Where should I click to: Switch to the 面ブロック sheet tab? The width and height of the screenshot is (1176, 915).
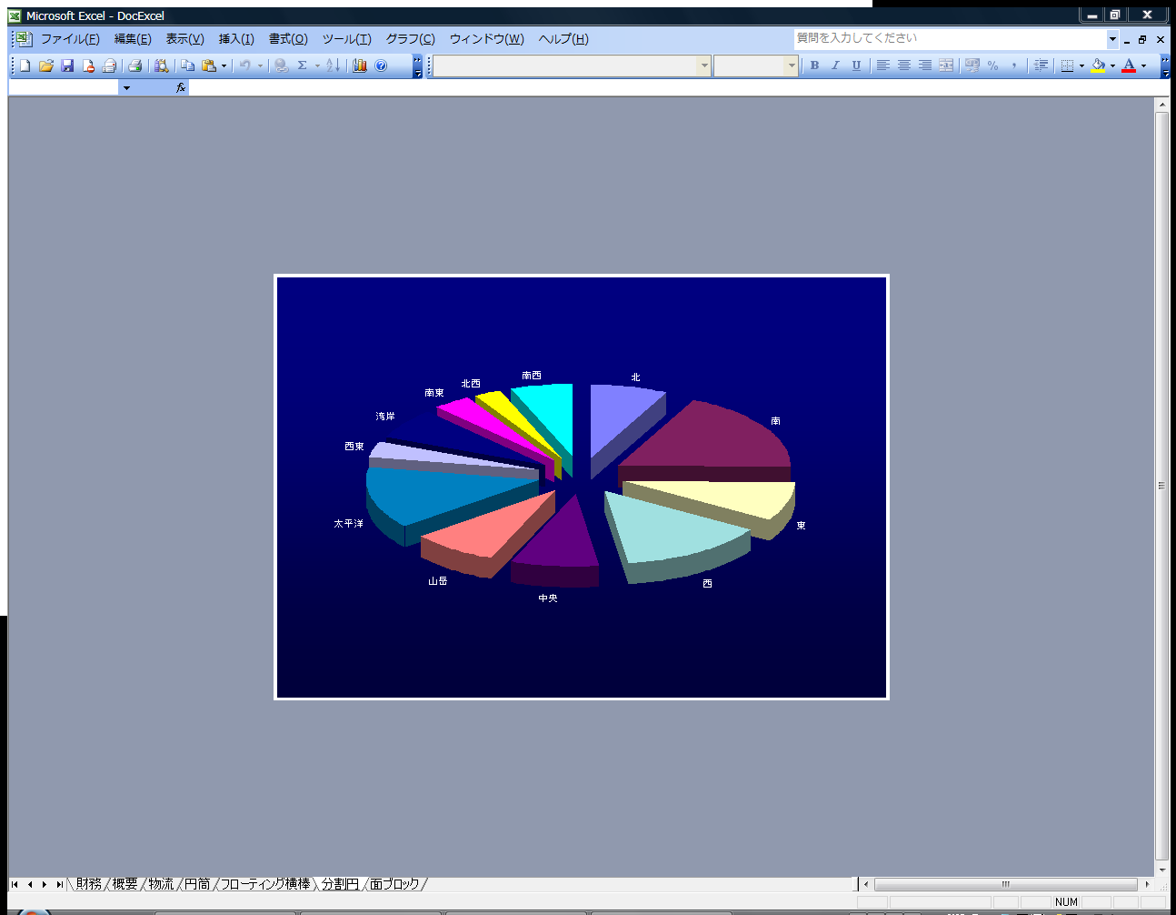point(394,884)
